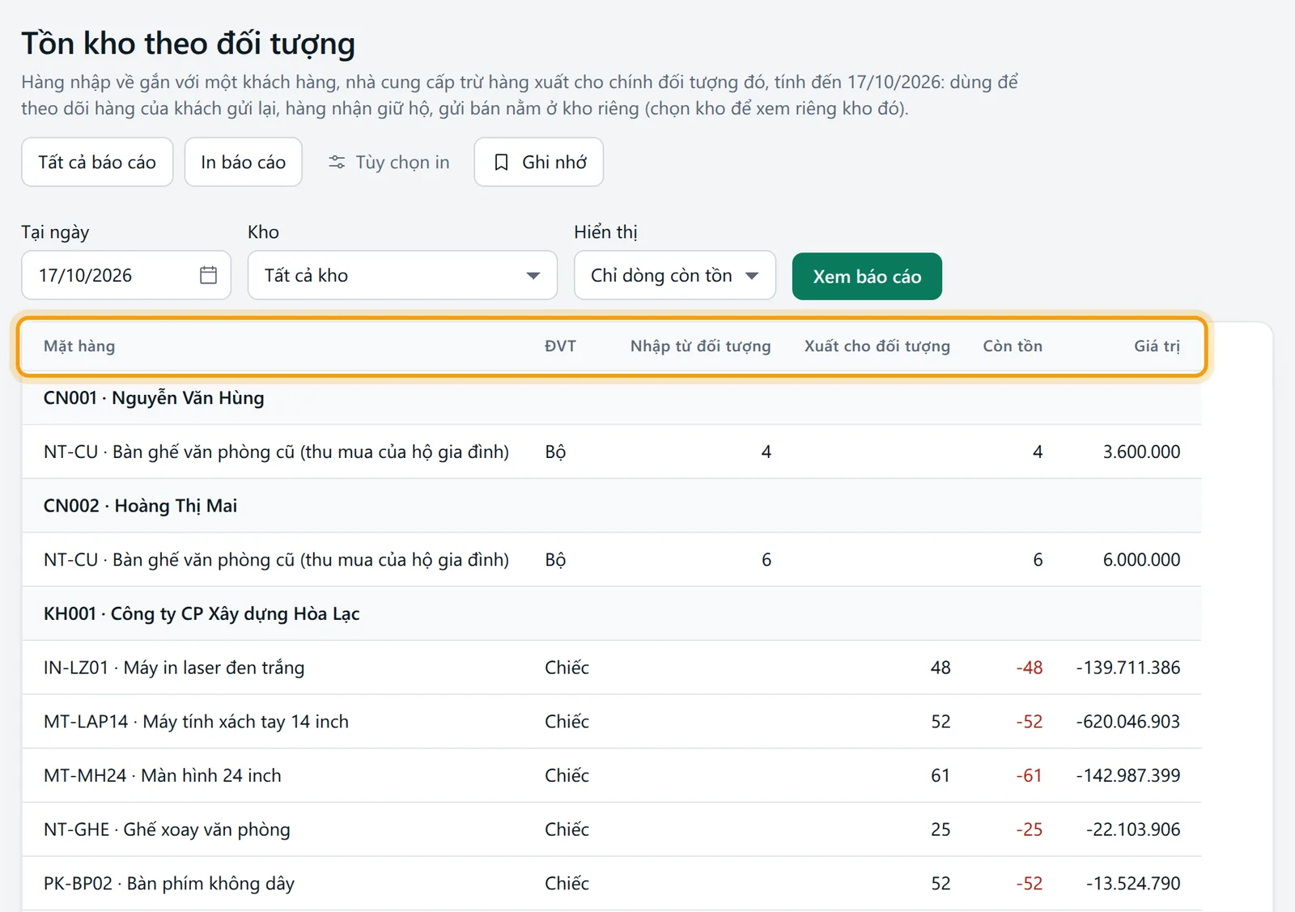Click the value -620.046.903
The image size is (1295, 912).
point(1128,722)
